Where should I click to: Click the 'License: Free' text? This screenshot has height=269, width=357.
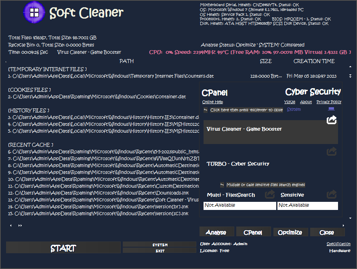(214, 250)
